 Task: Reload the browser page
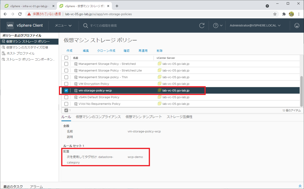click(x=20, y=14)
